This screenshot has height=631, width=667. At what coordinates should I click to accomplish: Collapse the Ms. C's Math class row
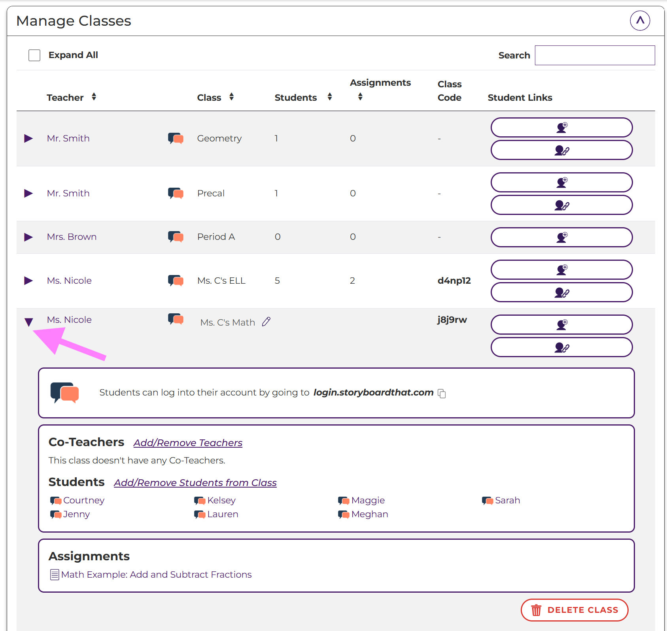tap(28, 322)
